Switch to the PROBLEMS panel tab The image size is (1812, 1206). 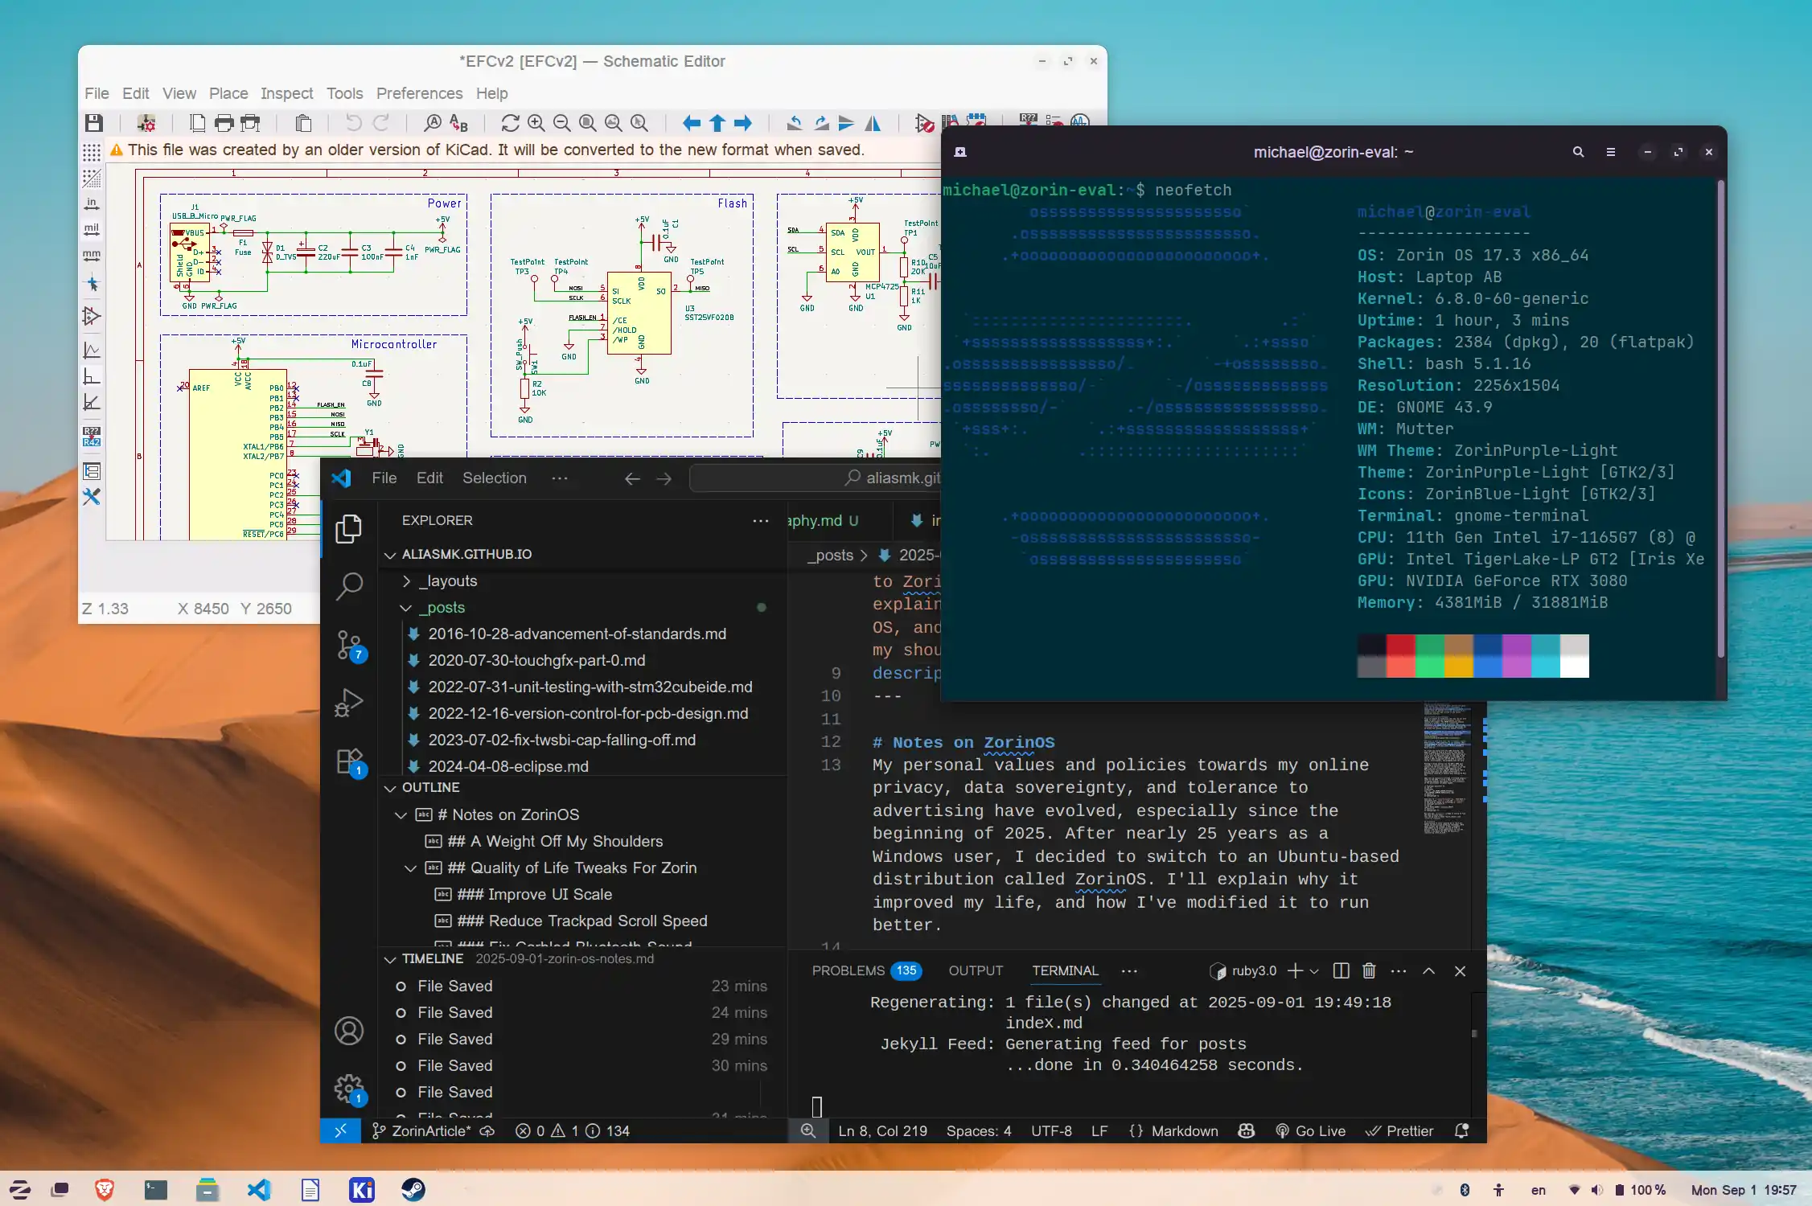point(848,970)
